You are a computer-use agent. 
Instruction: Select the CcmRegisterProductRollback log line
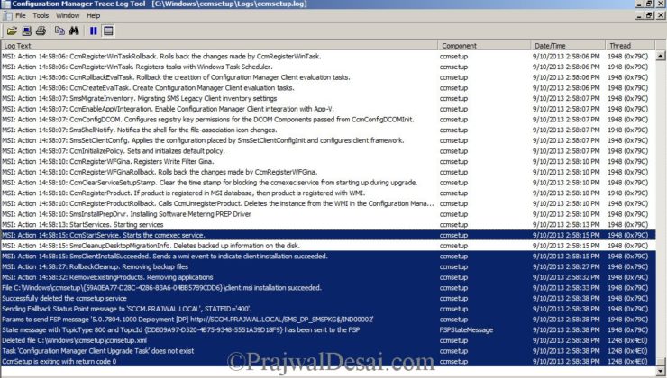(x=327, y=203)
